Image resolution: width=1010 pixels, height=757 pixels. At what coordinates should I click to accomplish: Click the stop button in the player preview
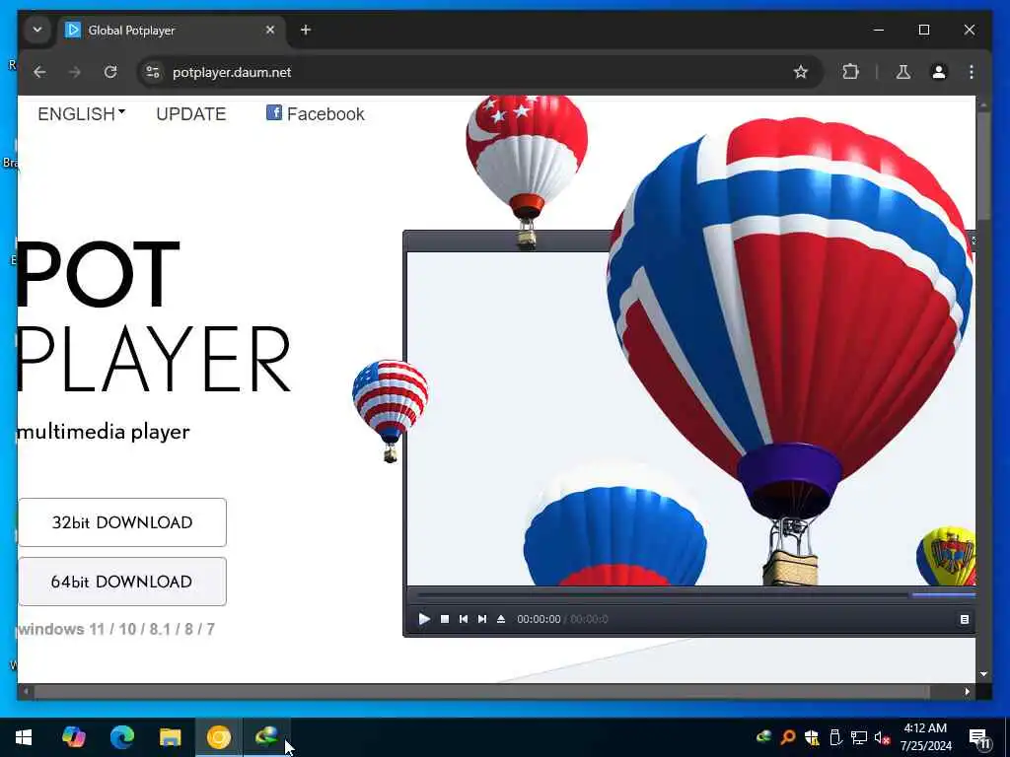pos(445,619)
